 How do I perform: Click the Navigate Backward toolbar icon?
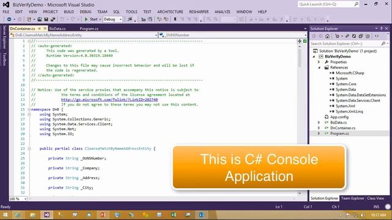[x=9, y=19]
